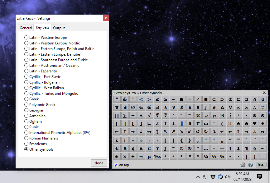Open the network tray icon
Image resolution: width=270 pixels, height=183 pixels.
pos(205,177)
